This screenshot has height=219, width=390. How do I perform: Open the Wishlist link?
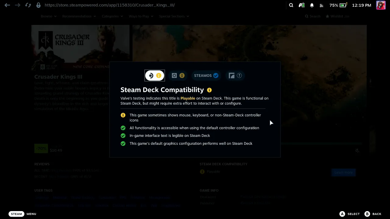click(x=337, y=16)
